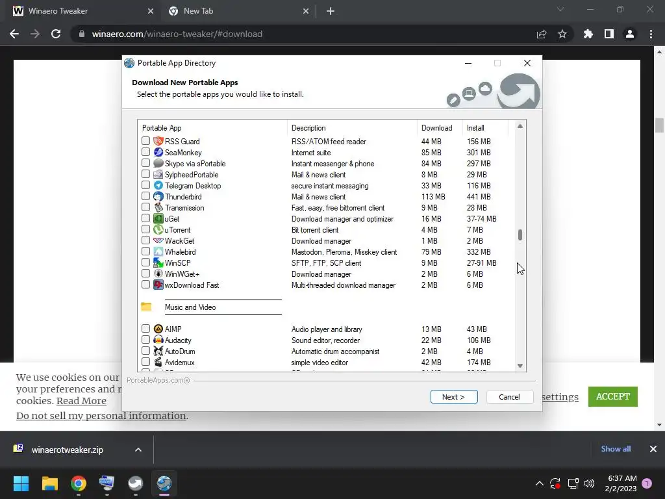This screenshot has width=665, height=499.
Task: Show hidden system tray icons
Action: (540, 483)
